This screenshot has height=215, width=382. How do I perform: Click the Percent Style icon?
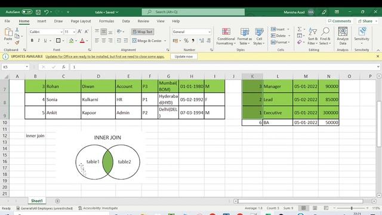click(186, 41)
